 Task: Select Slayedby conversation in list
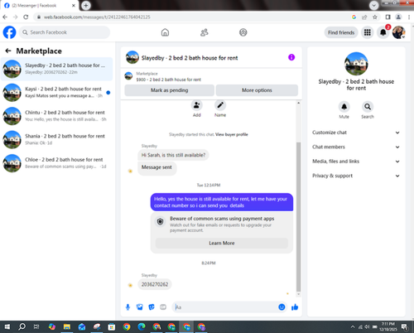(x=56, y=69)
